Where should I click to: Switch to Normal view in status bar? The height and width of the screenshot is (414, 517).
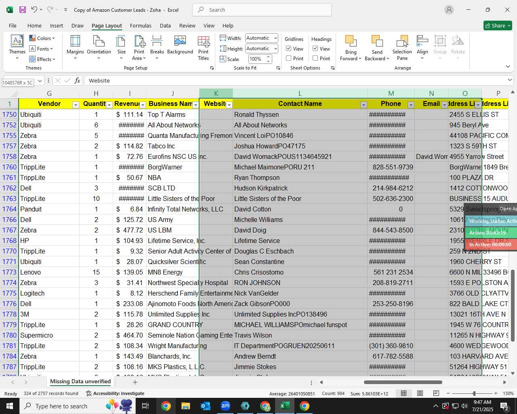point(404,393)
